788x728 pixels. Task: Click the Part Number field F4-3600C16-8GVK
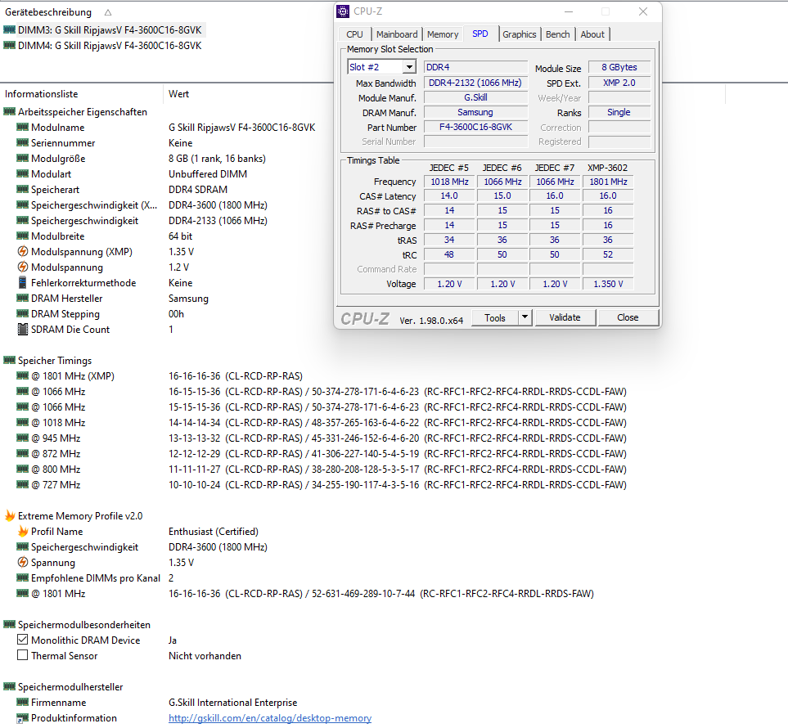(475, 127)
